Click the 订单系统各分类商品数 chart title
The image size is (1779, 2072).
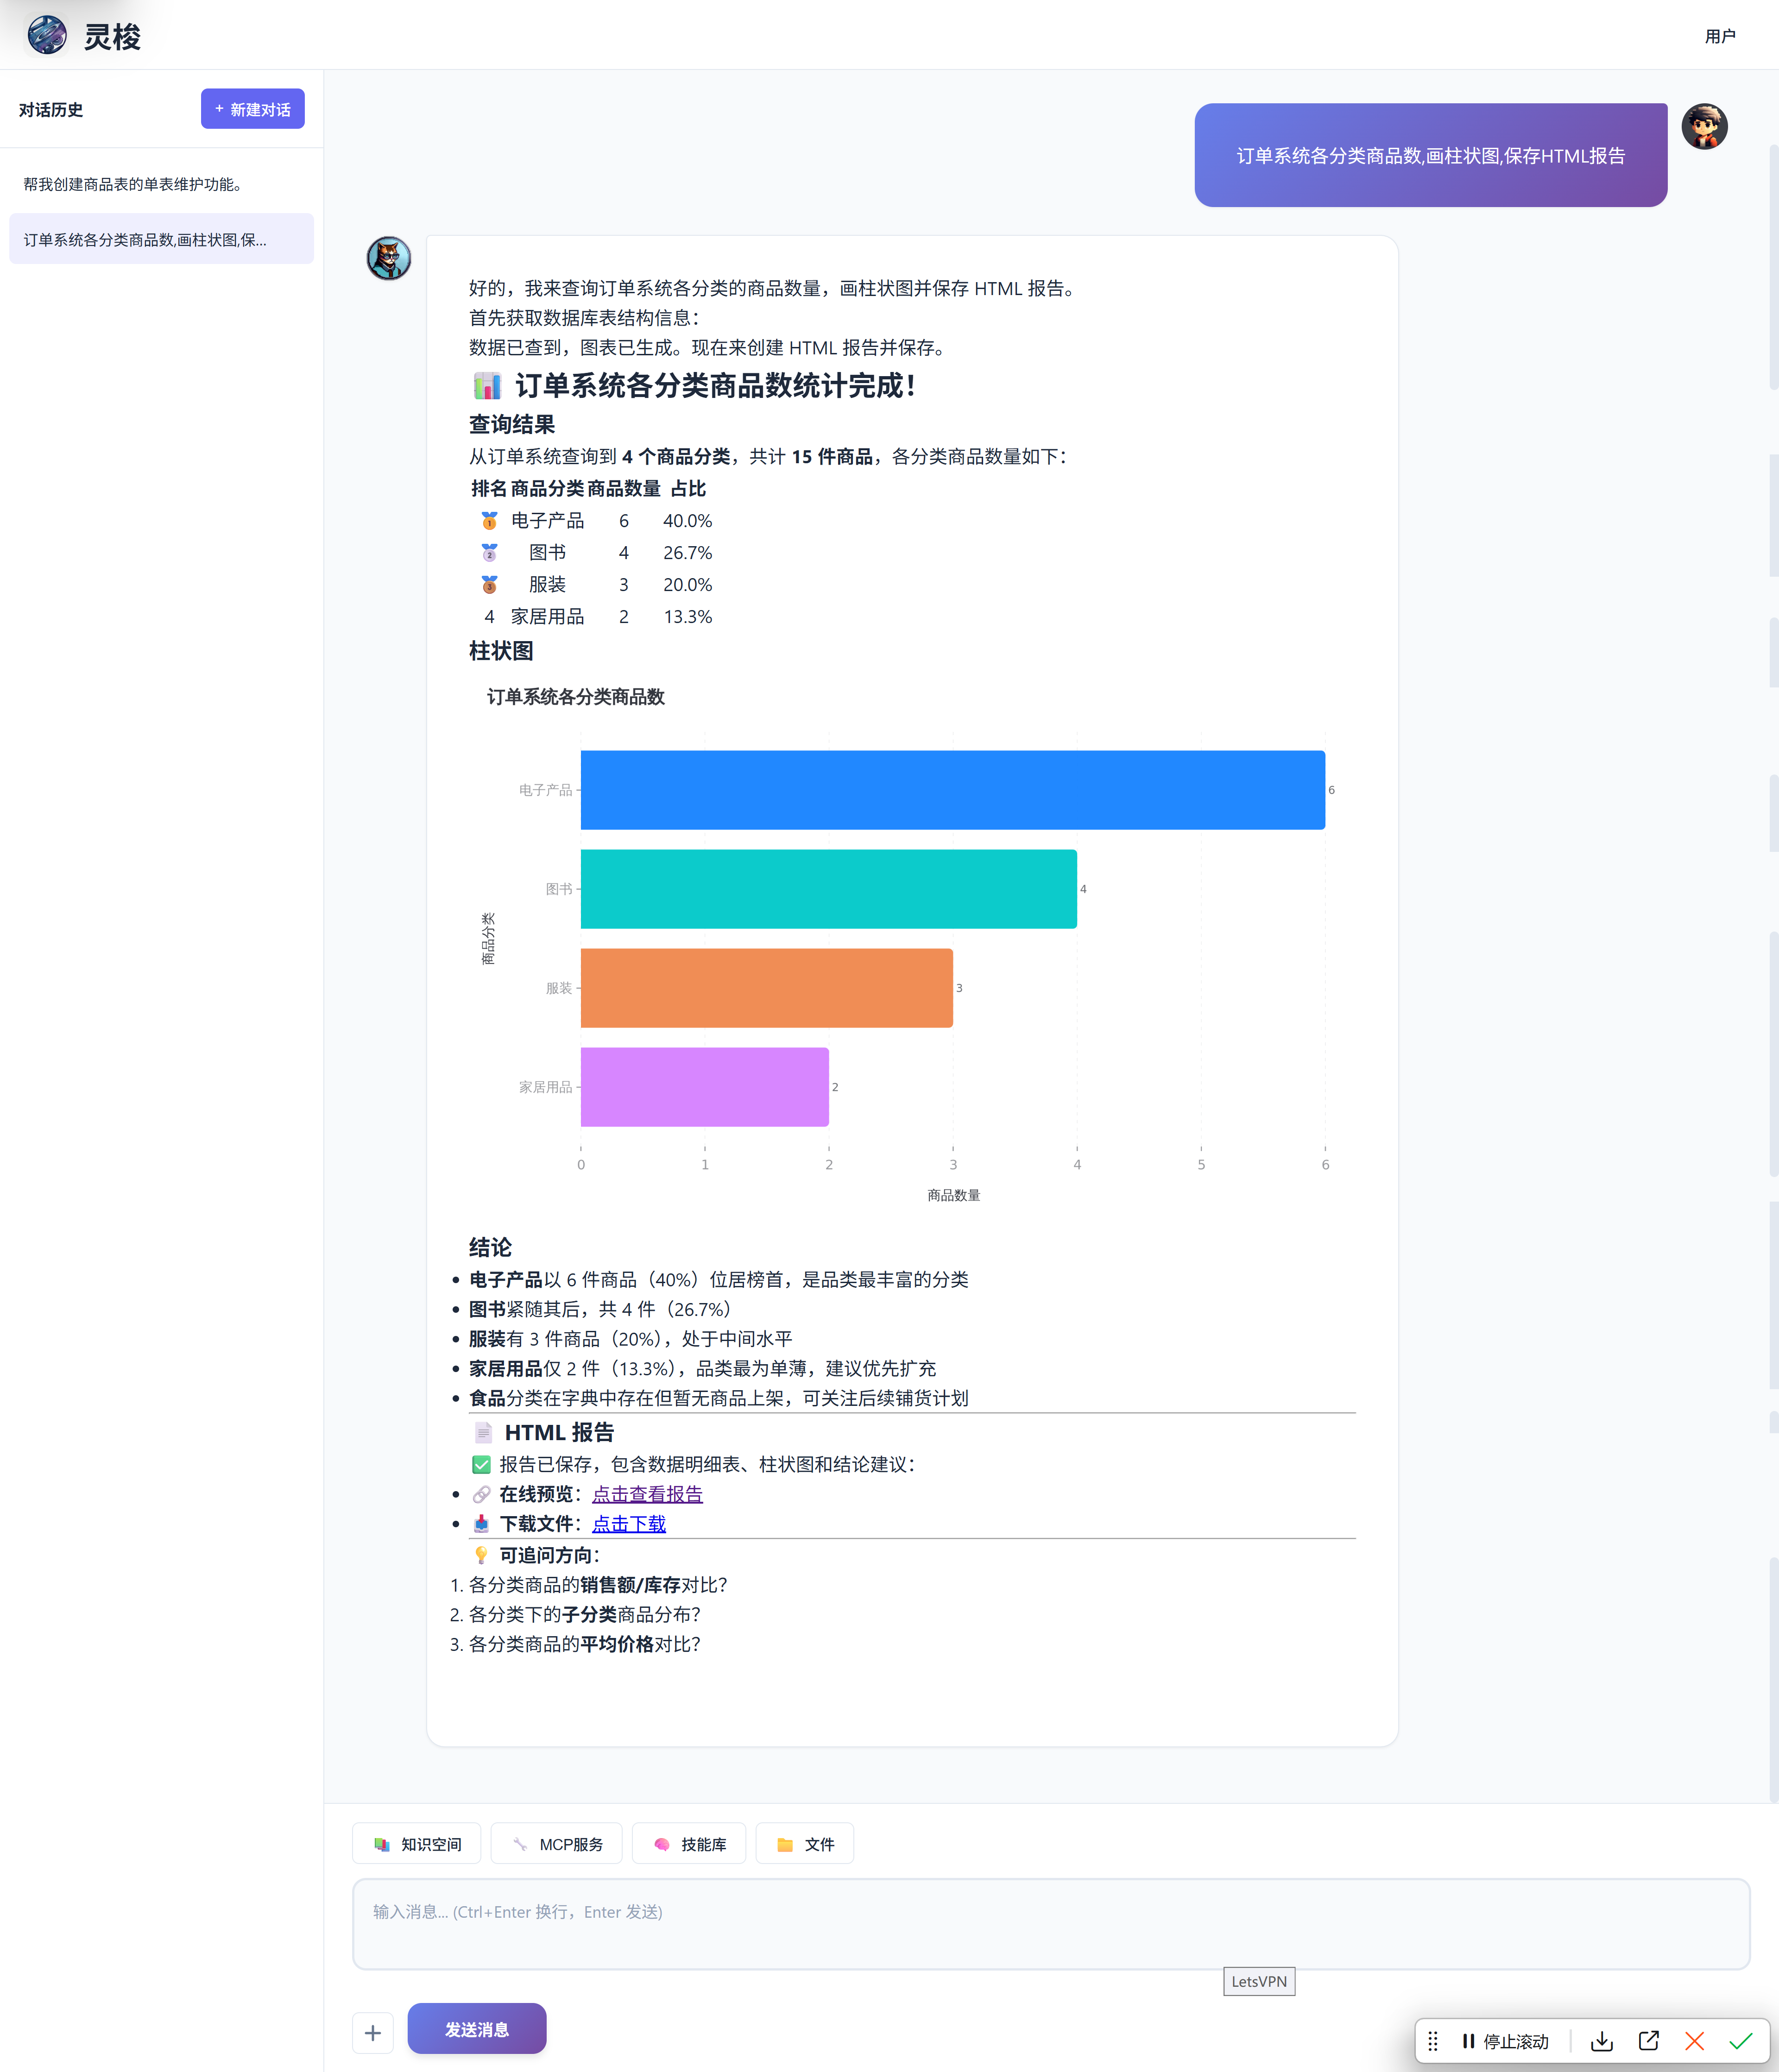576,697
